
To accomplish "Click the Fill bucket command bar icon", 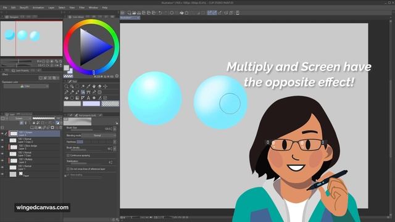I will point(181,12).
